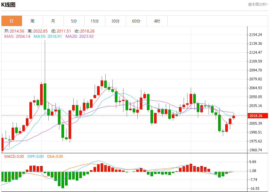Click the -16.55 MACD axis label
This screenshot has height=192, width=270.
click(254, 188)
